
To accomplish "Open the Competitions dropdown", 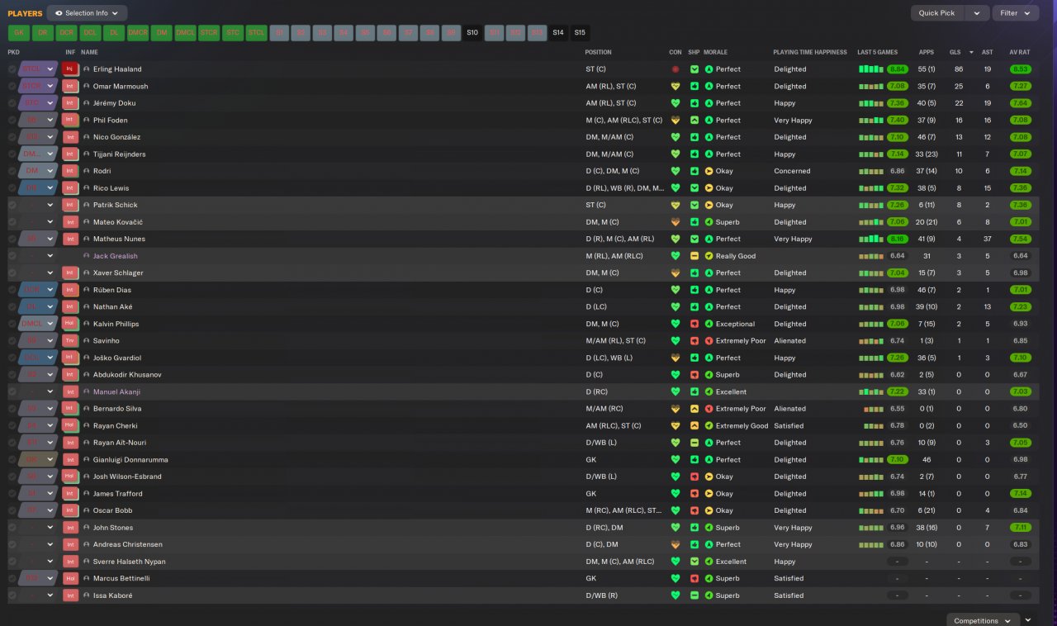I will click(982, 620).
